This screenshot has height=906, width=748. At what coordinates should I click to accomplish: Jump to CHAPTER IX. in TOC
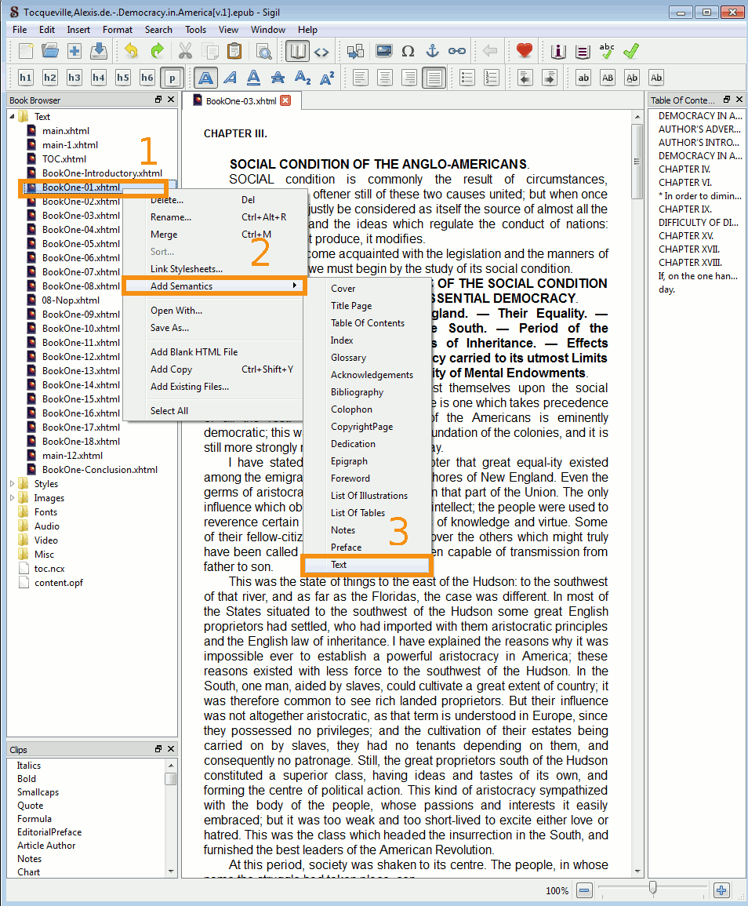tap(684, 209)
